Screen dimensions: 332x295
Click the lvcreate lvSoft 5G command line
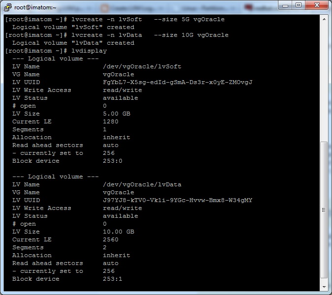pyautogui.click(x=115, y=19)
